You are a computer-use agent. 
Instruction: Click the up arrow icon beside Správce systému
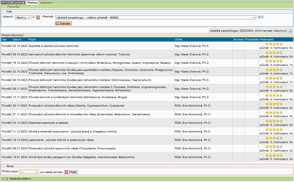coord(4,179)
